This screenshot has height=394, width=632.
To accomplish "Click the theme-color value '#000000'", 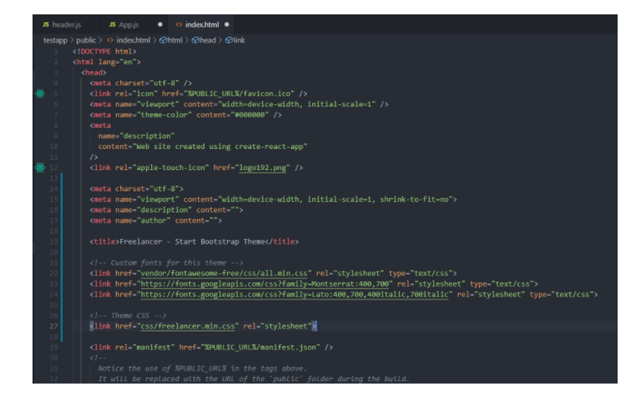I will click(x=249, y=115).
